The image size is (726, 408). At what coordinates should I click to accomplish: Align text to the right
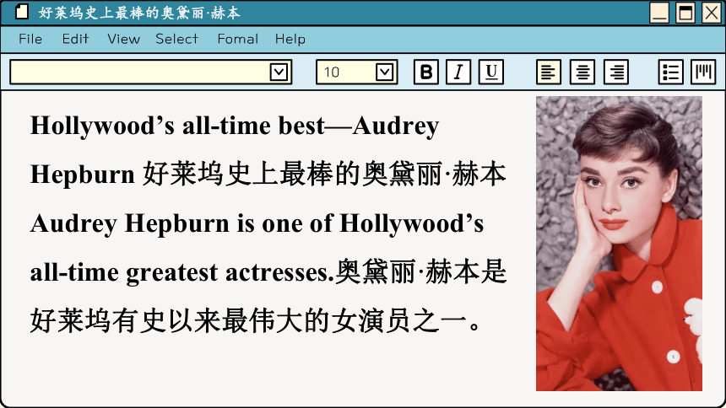616,72
